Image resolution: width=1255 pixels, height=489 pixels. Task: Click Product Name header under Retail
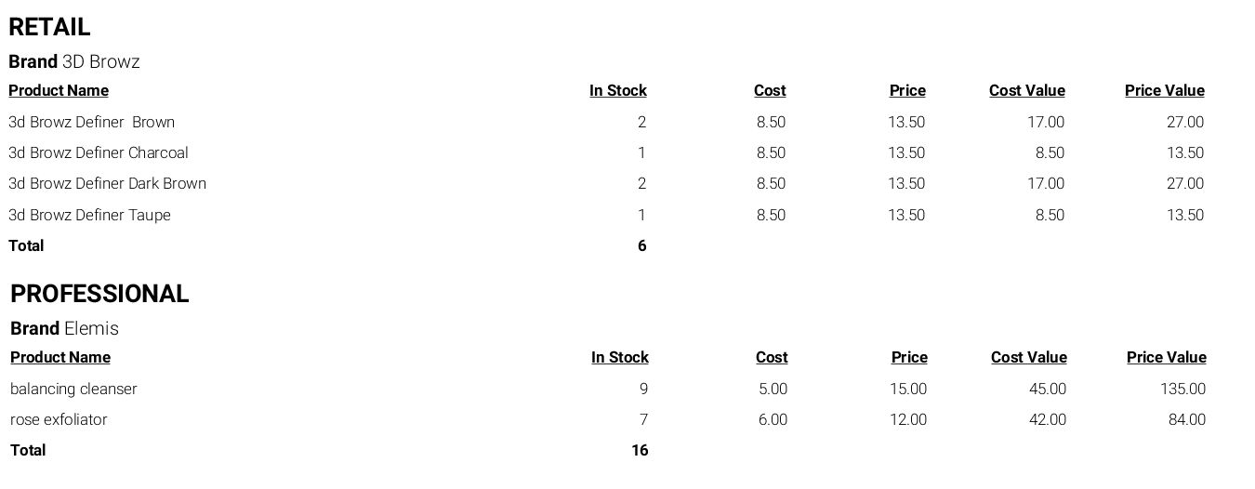point(59,90)
